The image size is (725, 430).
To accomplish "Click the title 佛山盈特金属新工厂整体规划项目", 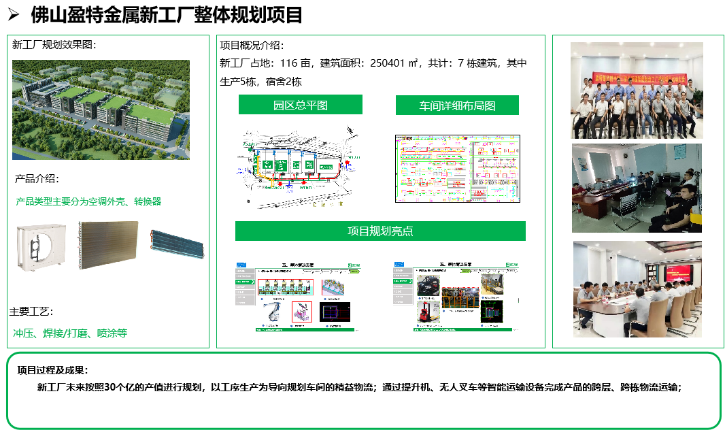I will (167, 15).
